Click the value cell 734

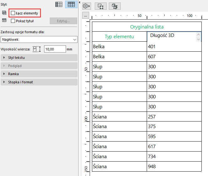[x=174, y=157]
